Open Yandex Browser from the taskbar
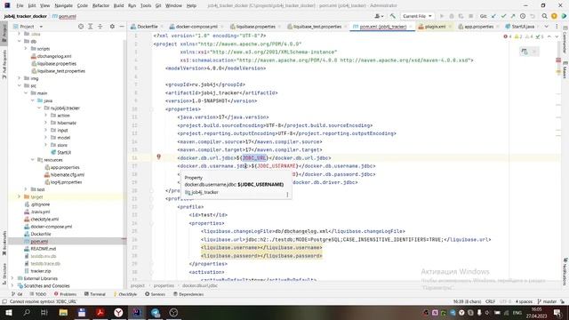Image resolution: width=569 pixels, height=320 pixels. (x=118, y=312)
